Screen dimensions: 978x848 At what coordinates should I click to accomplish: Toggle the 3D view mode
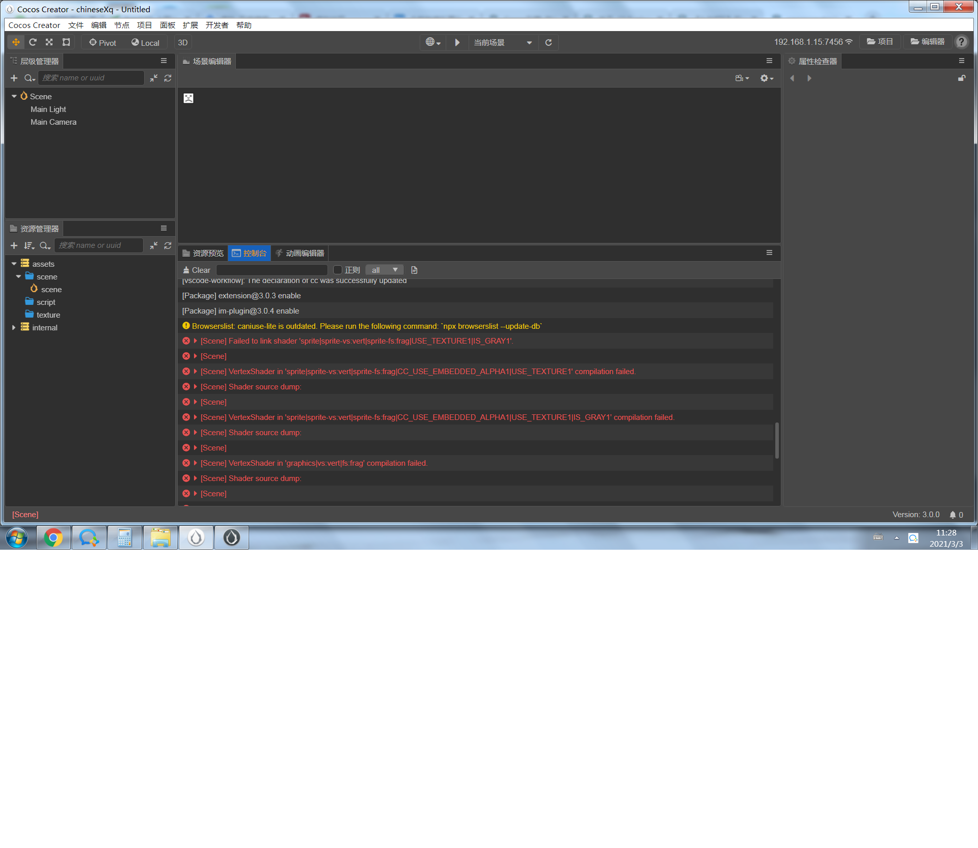coord(183,43)
